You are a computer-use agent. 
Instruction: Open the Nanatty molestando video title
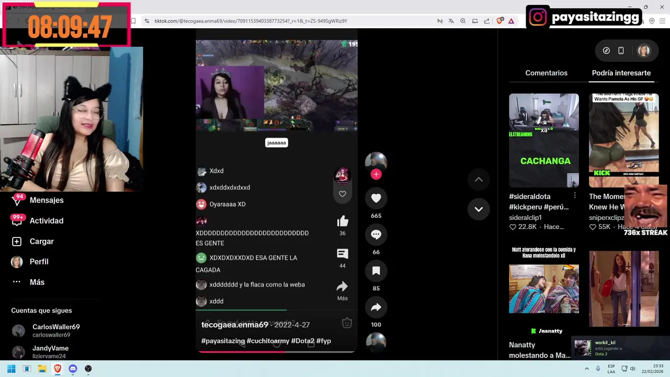tap(540, 350)
